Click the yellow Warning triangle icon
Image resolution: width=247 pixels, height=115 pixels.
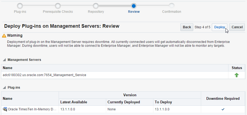(x=4, y=36)
